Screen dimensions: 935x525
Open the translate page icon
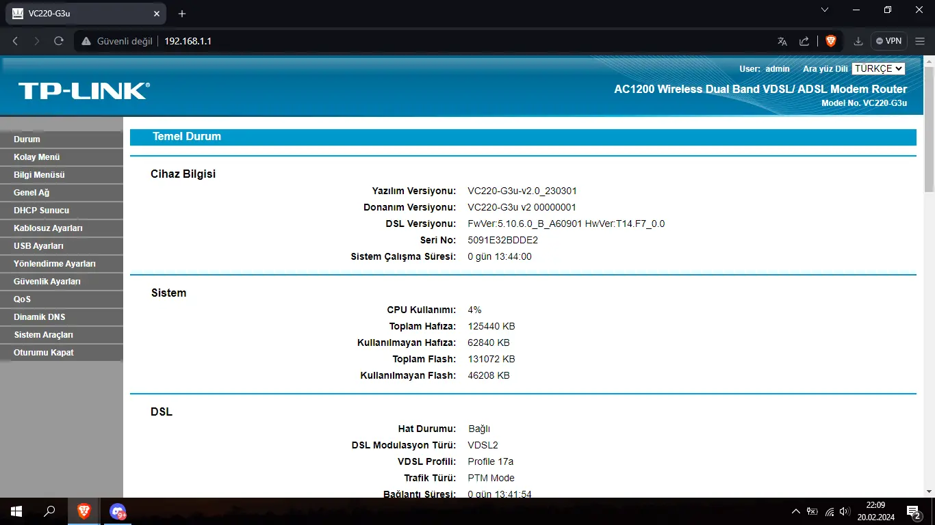[782, 41]
